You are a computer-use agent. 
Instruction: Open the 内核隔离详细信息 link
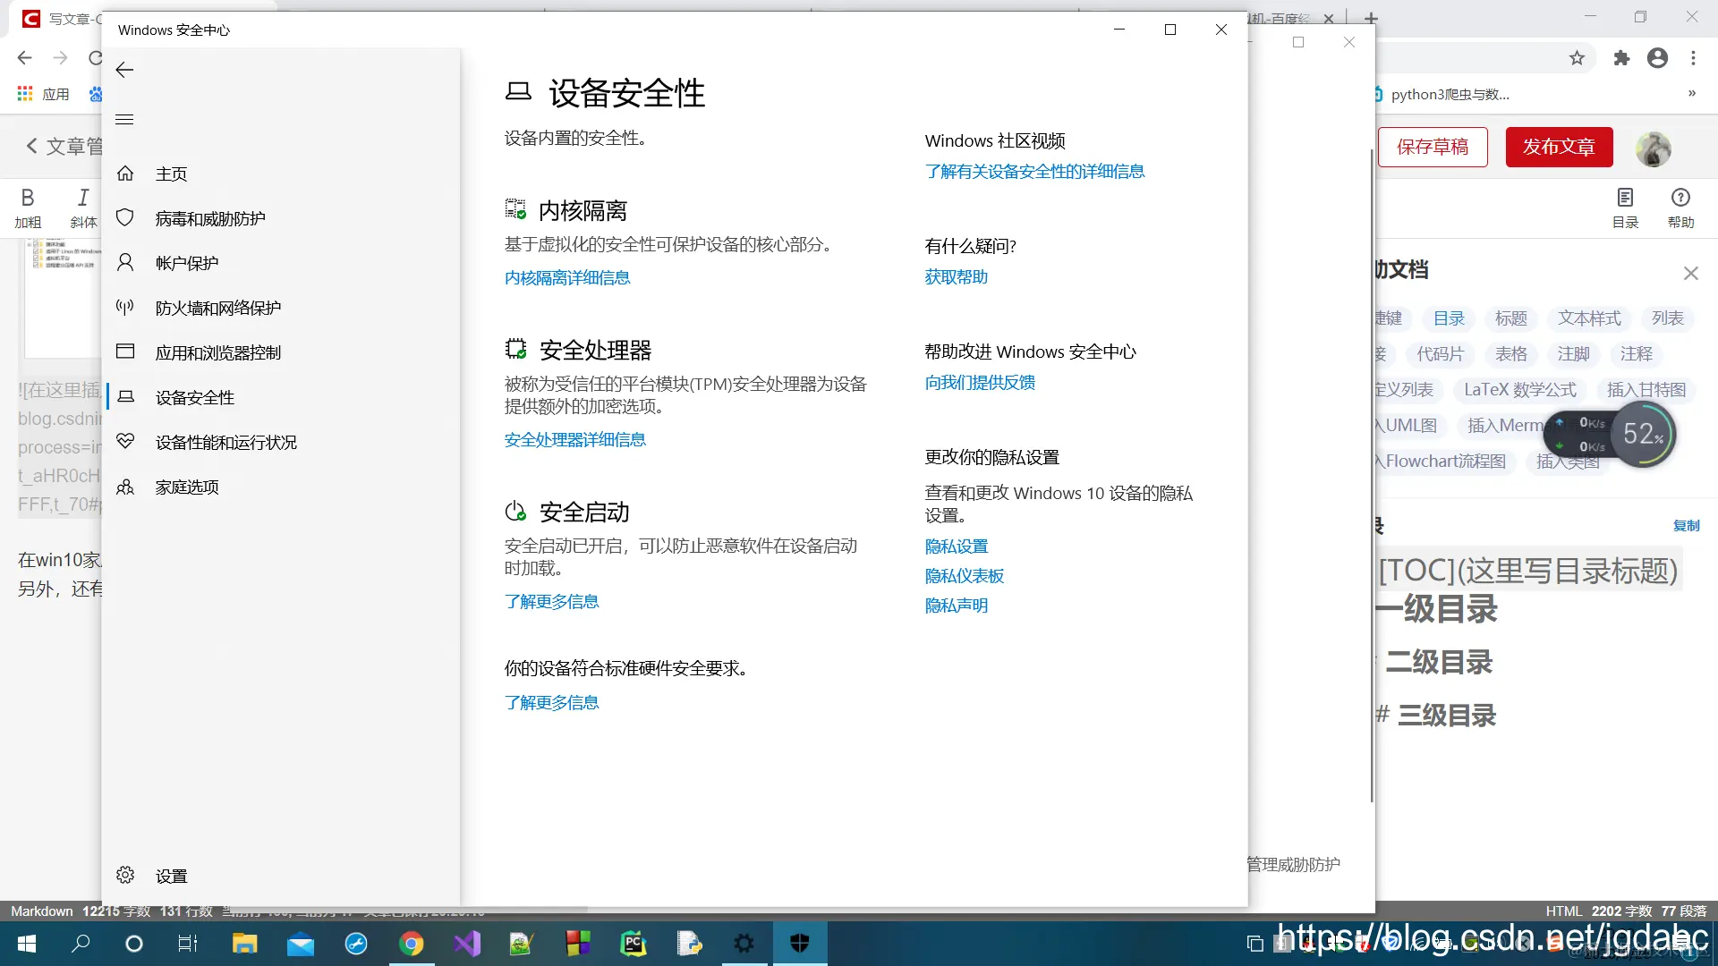(566, 277)
